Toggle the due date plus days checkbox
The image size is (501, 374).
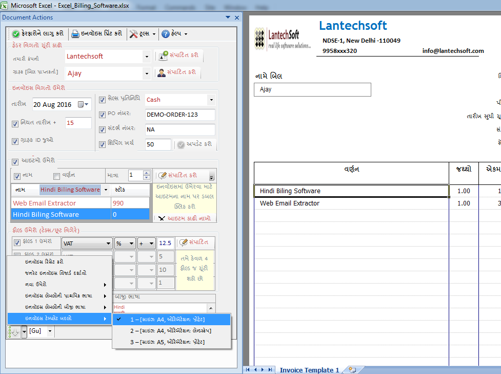pyautogui.click(x=15, y=124)
